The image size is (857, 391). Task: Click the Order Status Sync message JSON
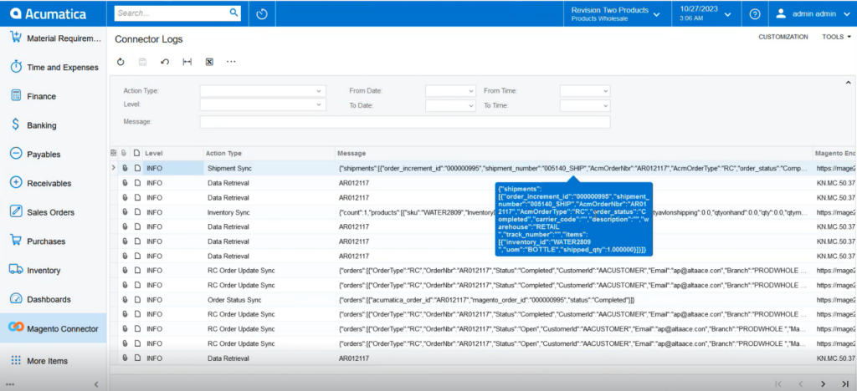pyautogui.click(x=486, y=299)
